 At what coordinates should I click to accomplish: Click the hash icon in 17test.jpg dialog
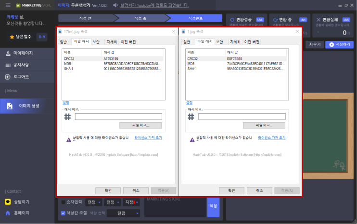[x=68, y=117]
